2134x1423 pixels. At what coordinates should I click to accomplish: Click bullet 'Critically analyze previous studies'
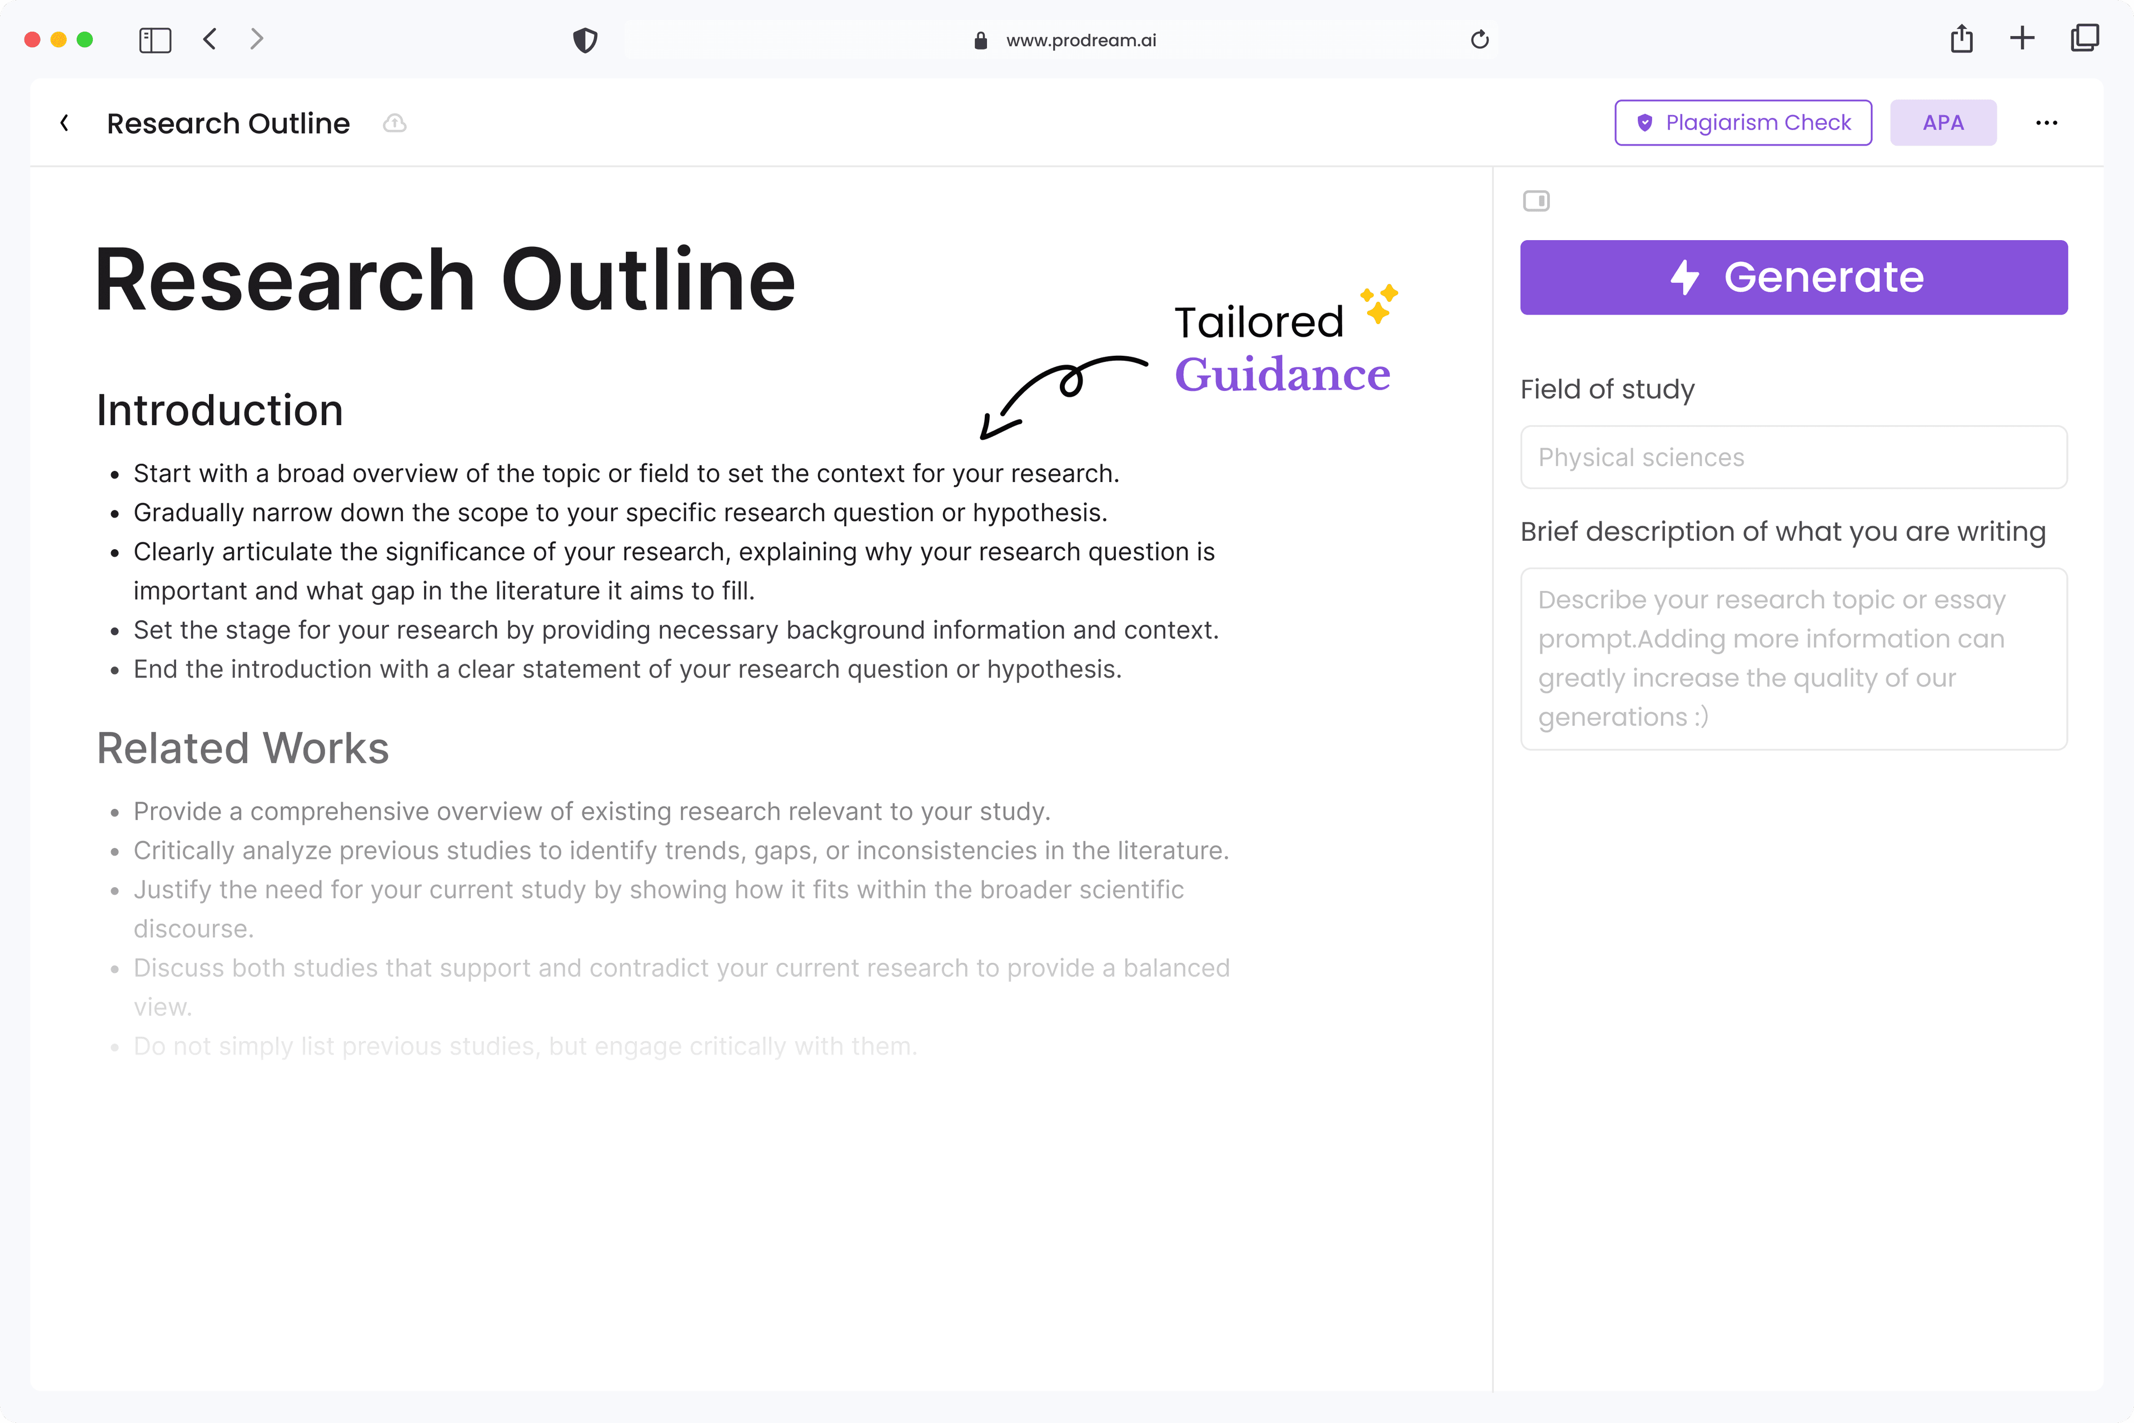click(x=680, y=850)
